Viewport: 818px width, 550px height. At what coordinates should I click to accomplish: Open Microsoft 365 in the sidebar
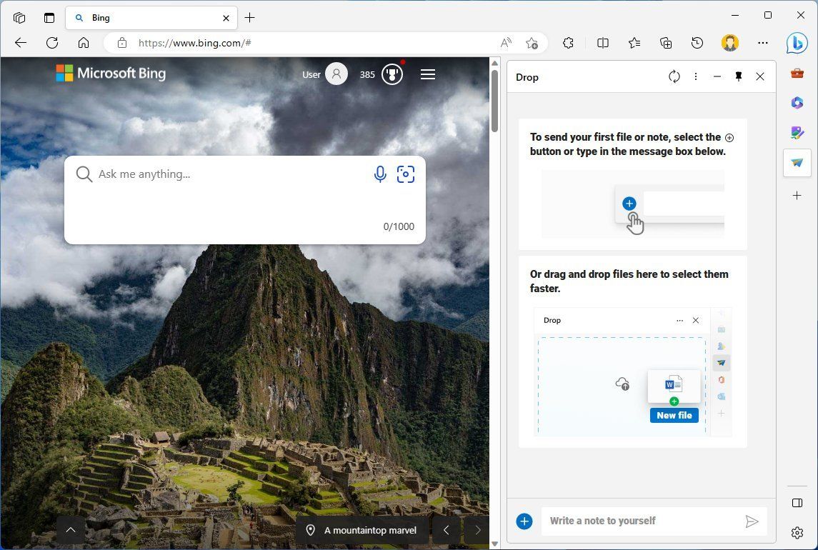click(x=797, y=103)
